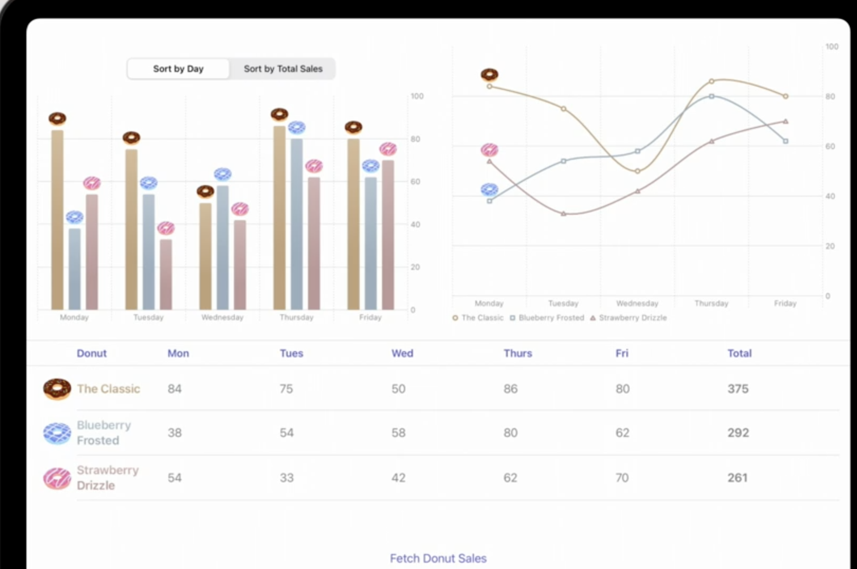Screen dimensions: 857x569
Task: Click Wednesday label under line chart
Action: pyautogui.click(x=637, y=304)
